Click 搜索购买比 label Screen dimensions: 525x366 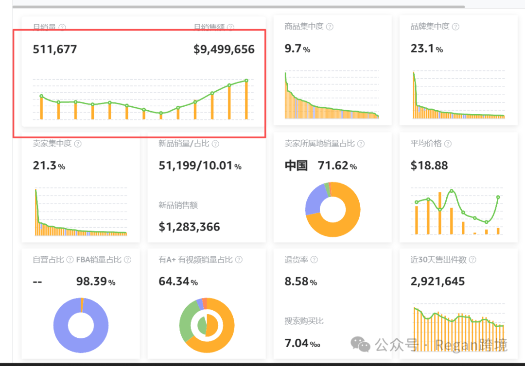pos(304,321)
